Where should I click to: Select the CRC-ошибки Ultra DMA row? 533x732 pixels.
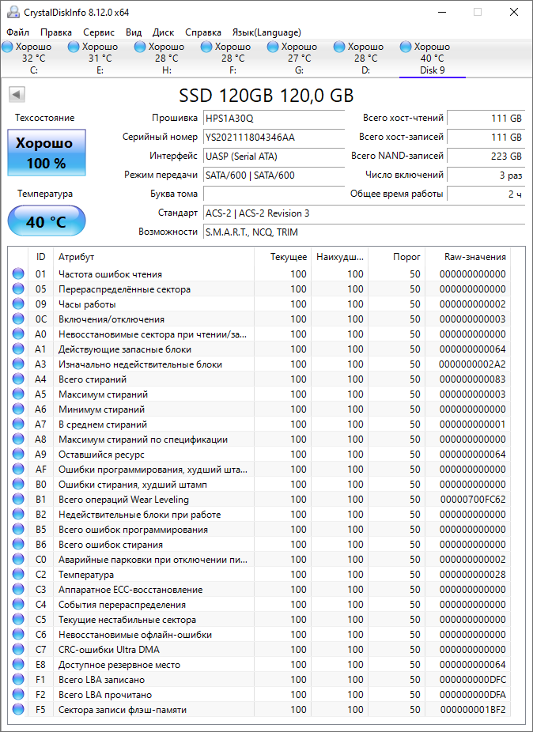click(x=259, y=649)
